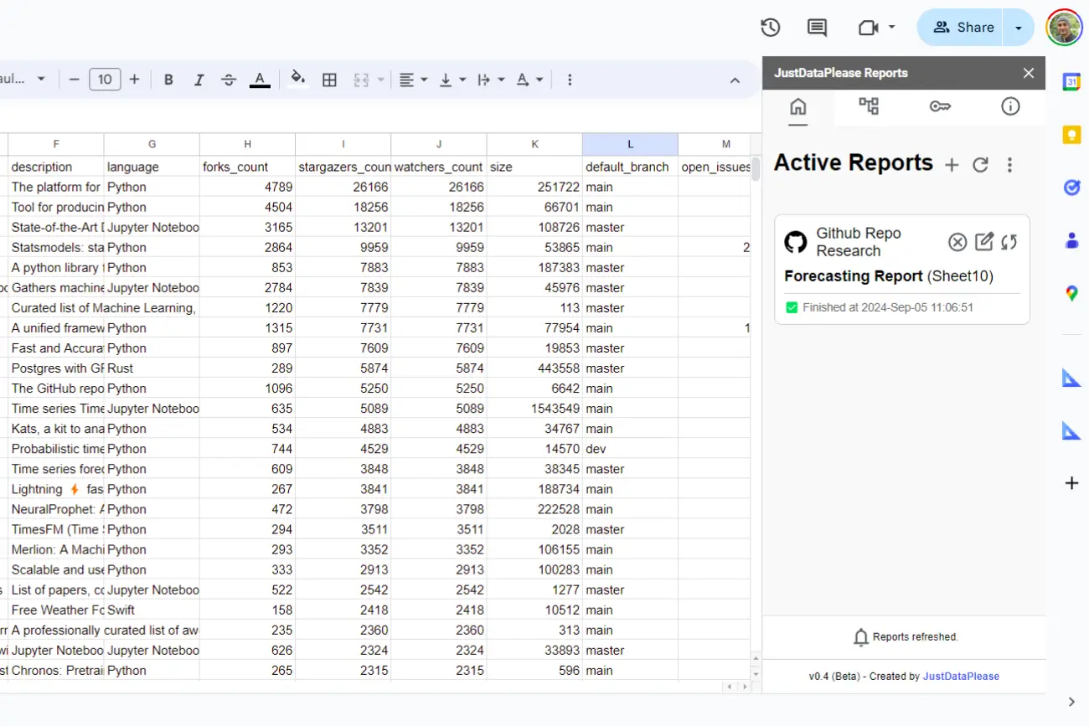
Task: Click the borders icon in the toolbar
Action: click(x=329, y=80)
